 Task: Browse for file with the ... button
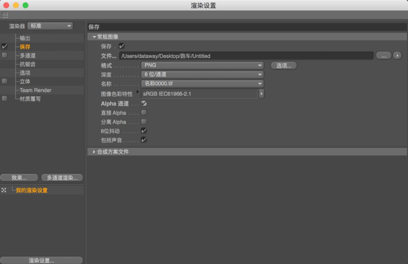point(384,56)
